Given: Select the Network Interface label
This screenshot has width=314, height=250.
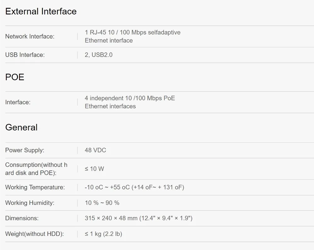Looking at the screenshot, I should 30,36.
